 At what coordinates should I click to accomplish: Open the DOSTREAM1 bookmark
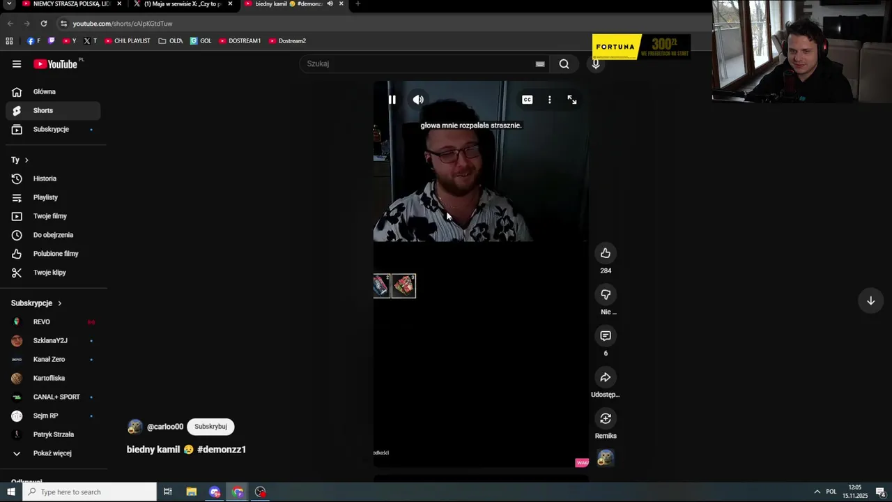tap(240, 41)
